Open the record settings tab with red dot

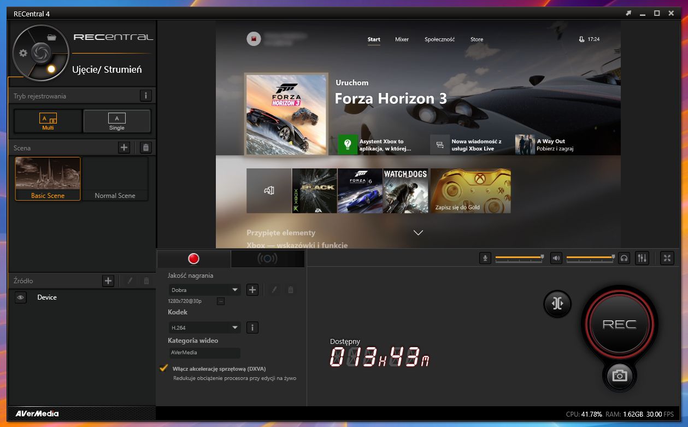point(193,259)
